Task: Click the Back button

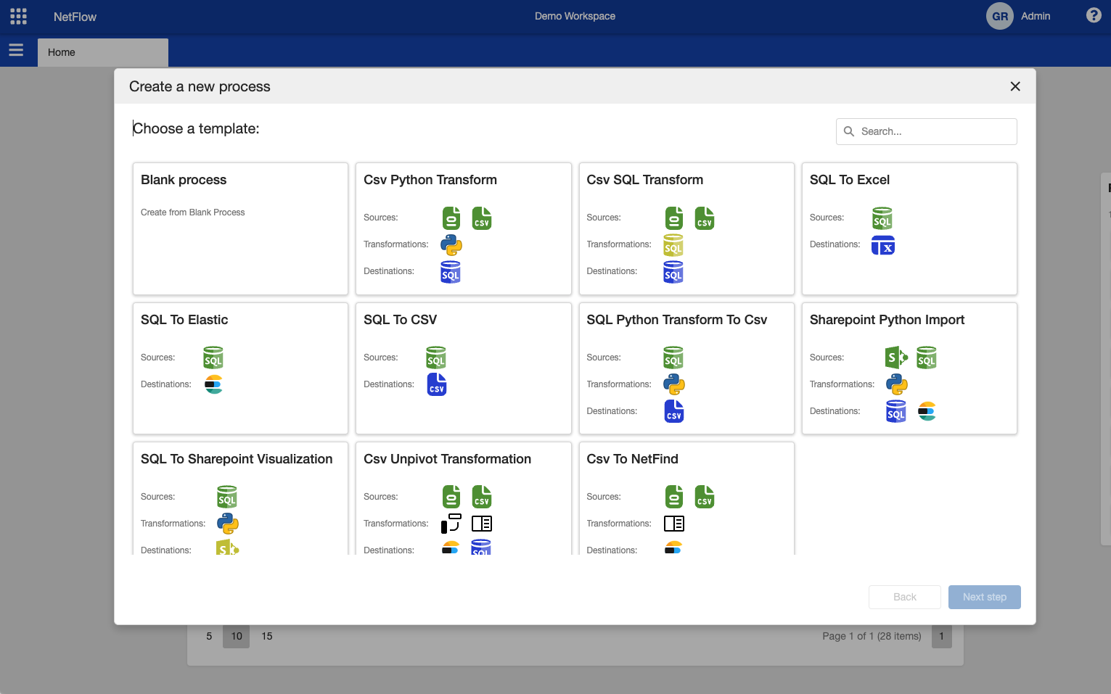Action: [x=904, y=597]
